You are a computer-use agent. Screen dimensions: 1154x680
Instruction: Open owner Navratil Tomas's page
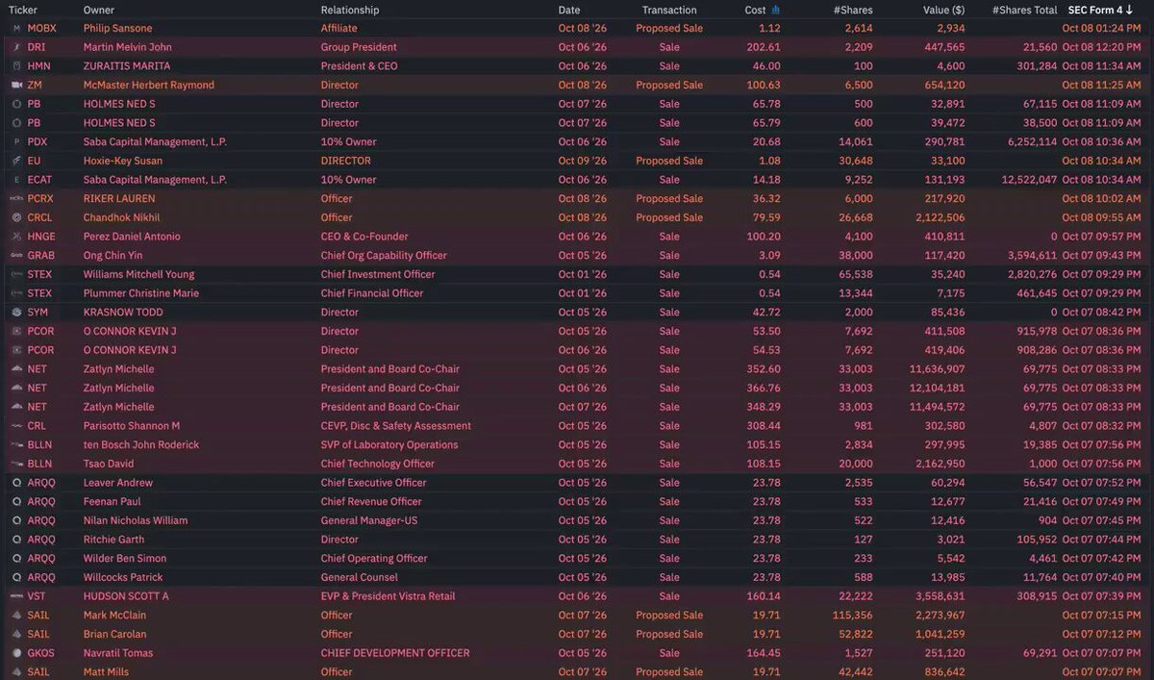pyautogui.click(x=118, y=653)
